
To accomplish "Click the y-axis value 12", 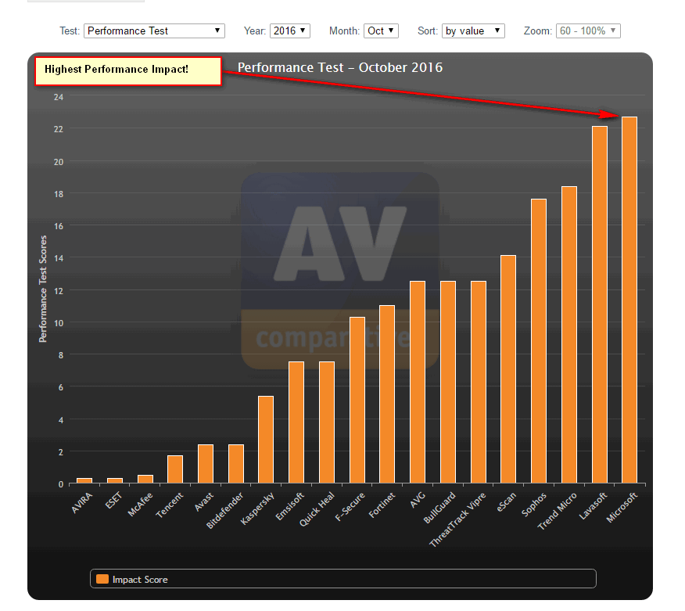I will (x=59, y=291).
